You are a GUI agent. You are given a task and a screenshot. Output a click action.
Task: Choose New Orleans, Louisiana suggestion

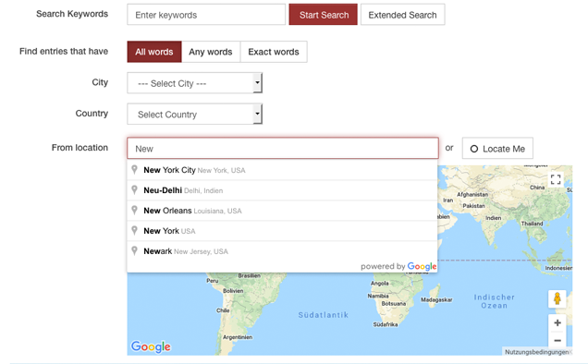pyautogui.click(x=282, y=211)
